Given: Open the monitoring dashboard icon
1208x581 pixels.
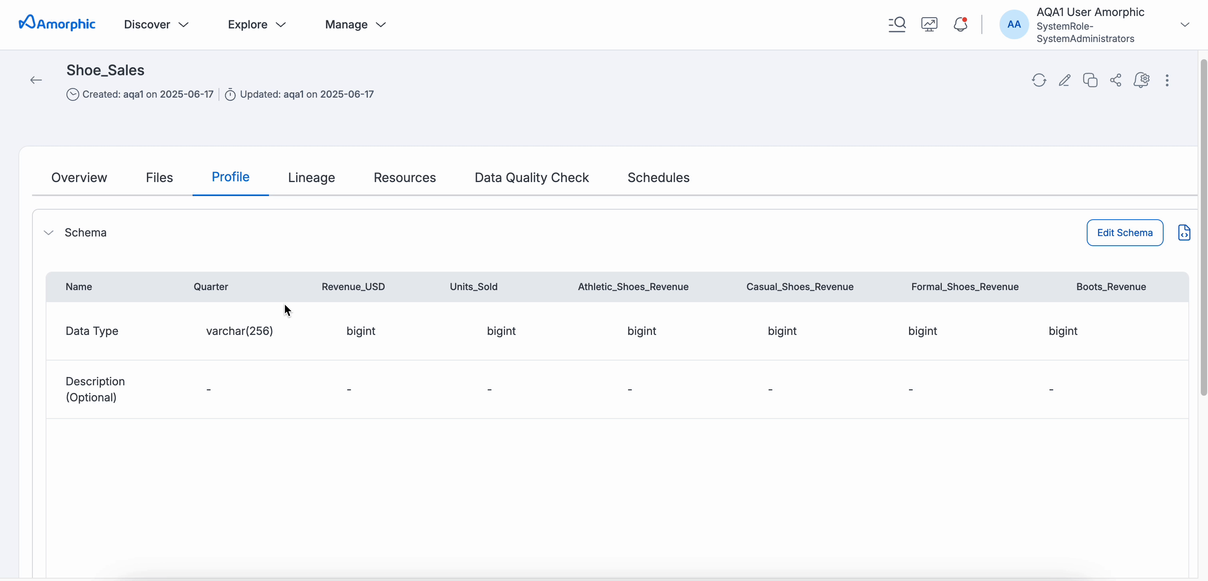Looking at the screenshot, I should [x=929, y=24].
